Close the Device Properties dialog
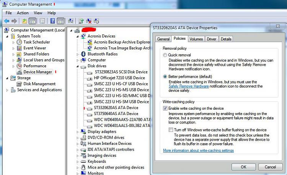 tap(278, 26)
